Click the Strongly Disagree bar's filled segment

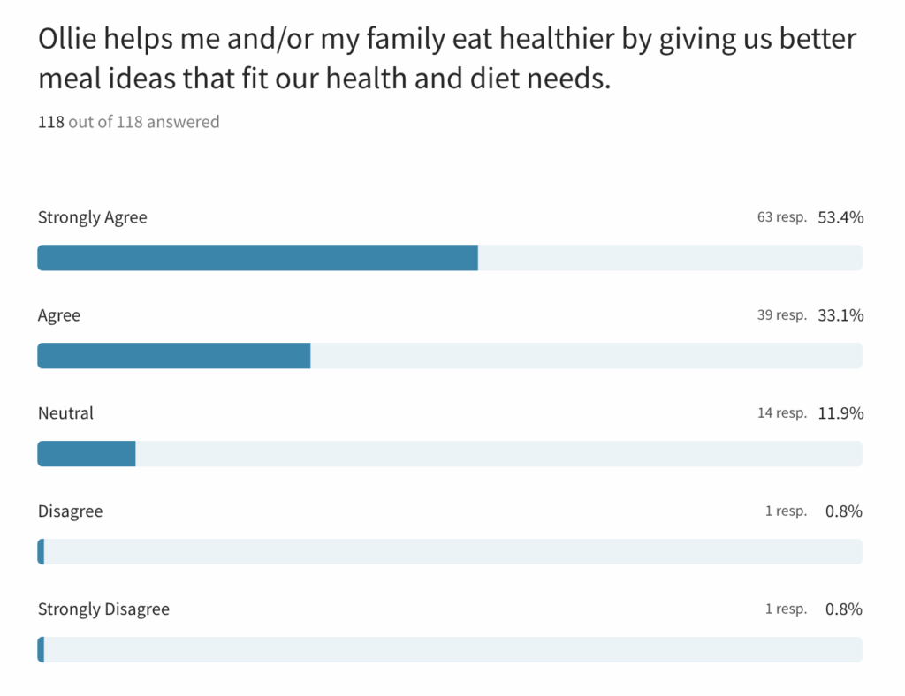[41, 650]
